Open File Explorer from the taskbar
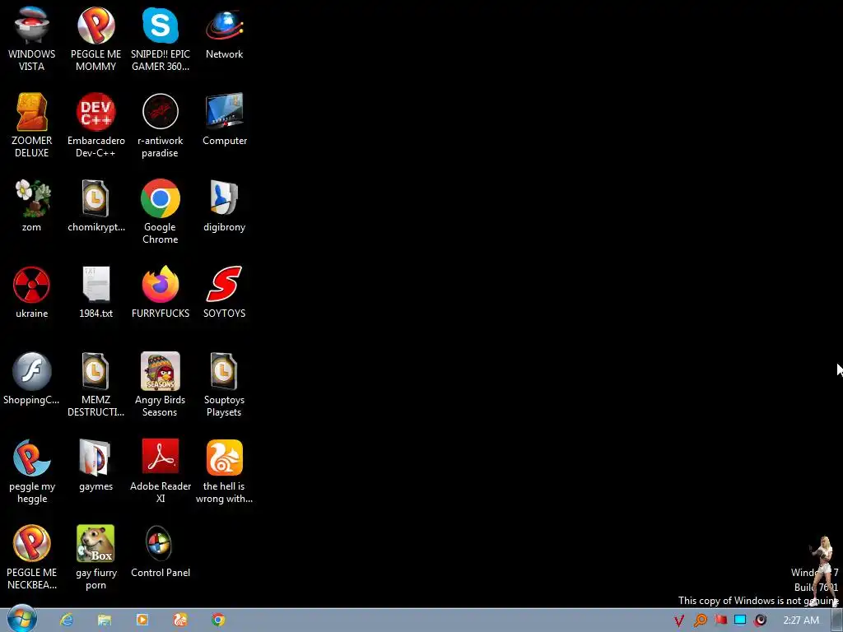Screen dimensions: 843x632 tap(105, 620)
